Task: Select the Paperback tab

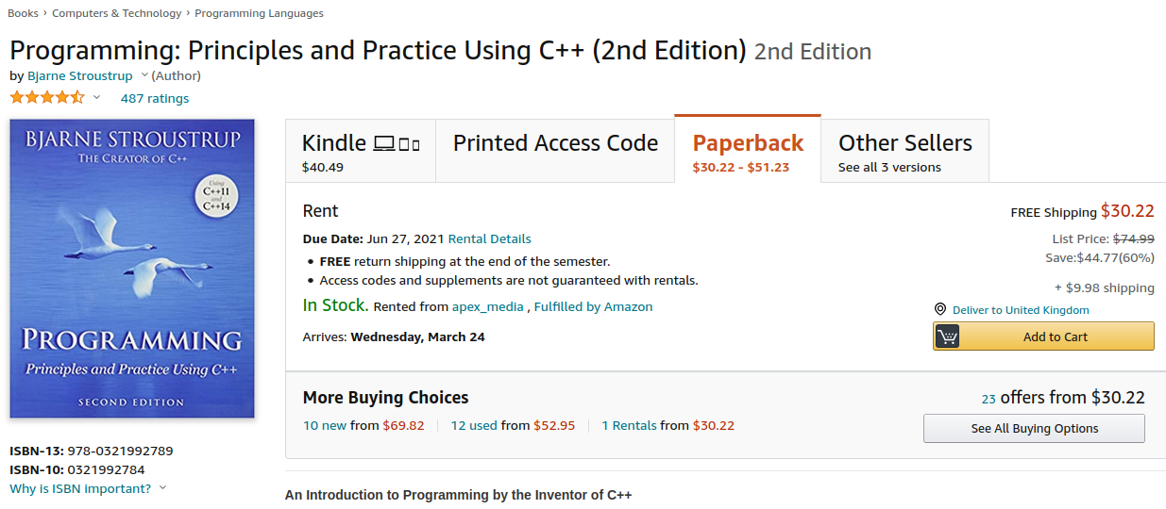Action: click(748, 151)
